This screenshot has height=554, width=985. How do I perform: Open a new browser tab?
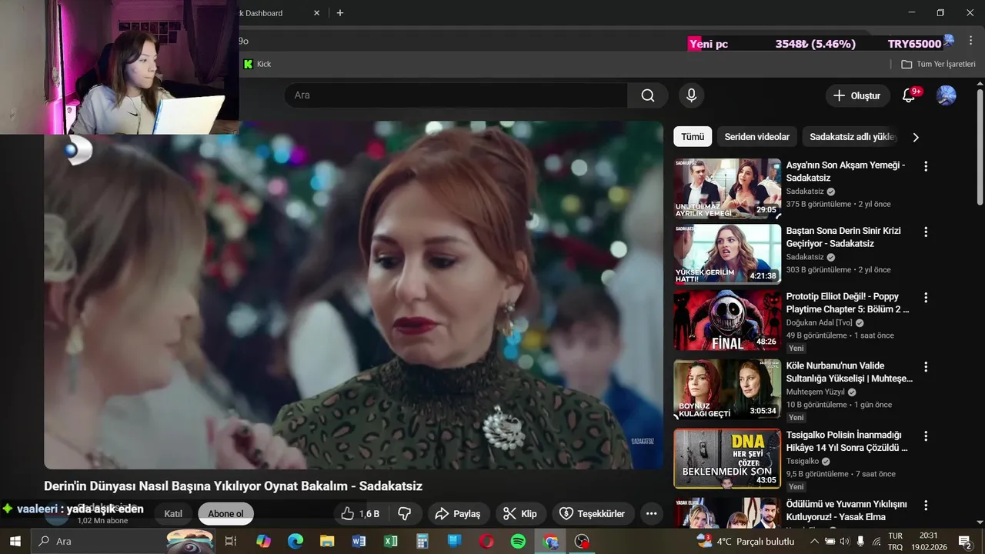[x=340, y=13]
